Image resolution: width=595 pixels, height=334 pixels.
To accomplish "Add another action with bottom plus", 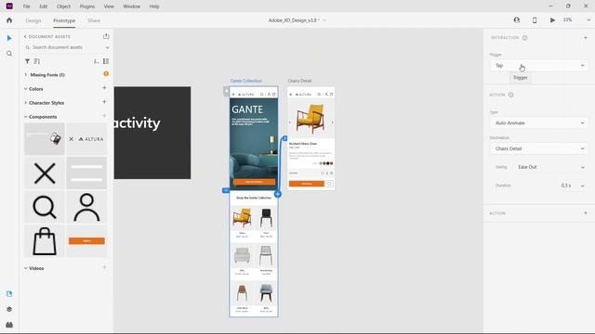I will click(586, 212).
